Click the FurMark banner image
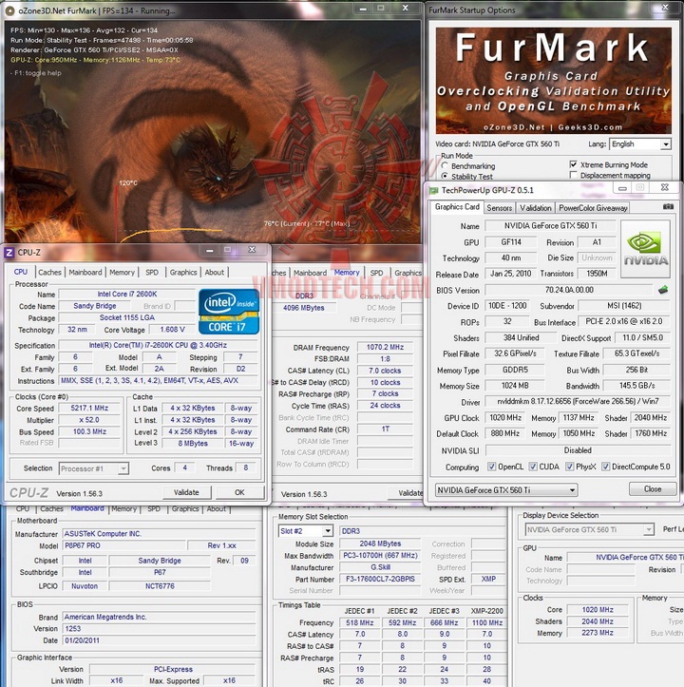The image size is (684, 687). (554, 81)
